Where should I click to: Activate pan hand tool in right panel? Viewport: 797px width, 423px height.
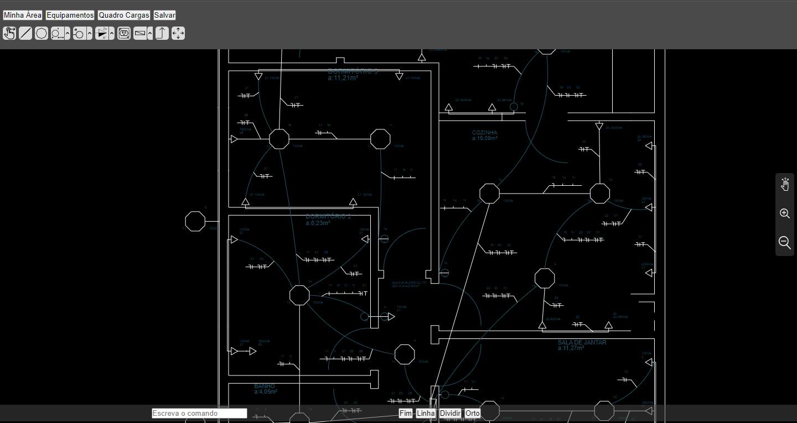[x=784, y=185]
